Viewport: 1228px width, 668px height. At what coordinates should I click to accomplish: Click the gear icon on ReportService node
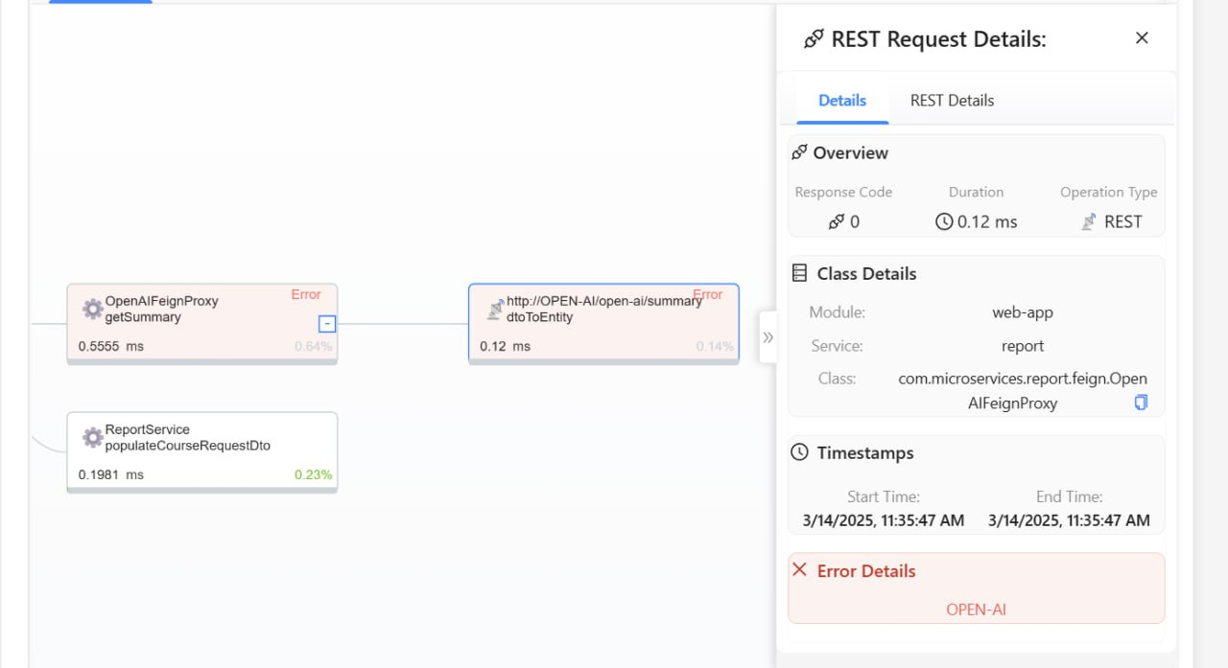92,437
